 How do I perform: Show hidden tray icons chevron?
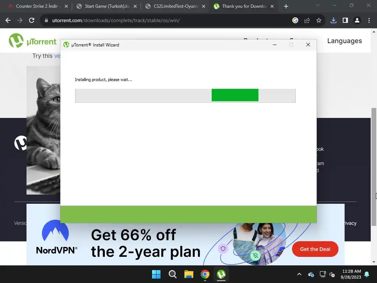(299, 274)
